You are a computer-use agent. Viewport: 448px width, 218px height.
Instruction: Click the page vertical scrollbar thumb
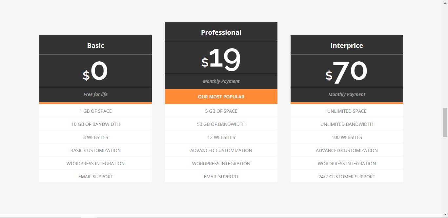[x=445, y=122]
